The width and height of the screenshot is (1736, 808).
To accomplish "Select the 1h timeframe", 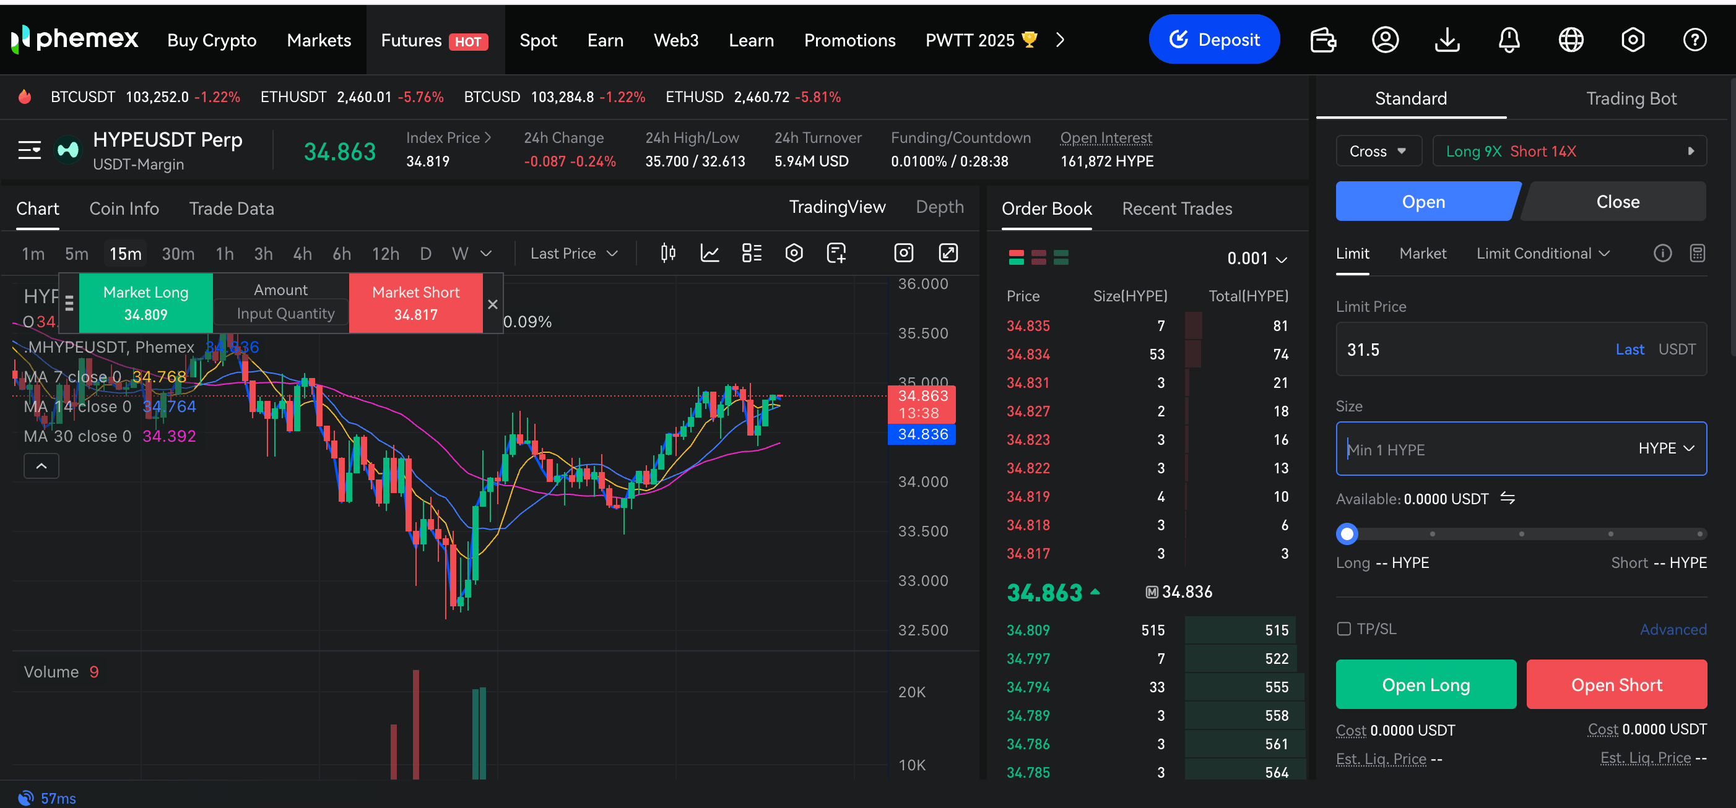I will pyautogui.click(x=224, y=254).
